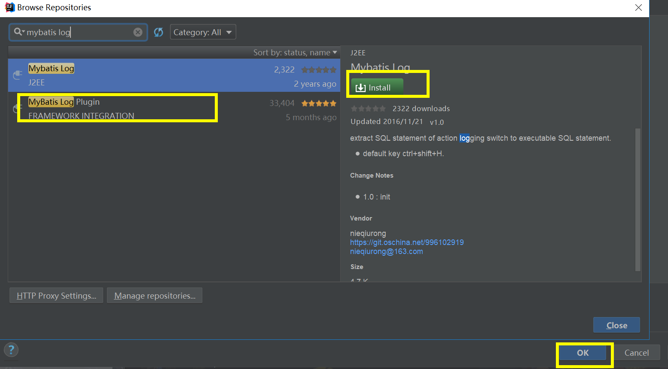Screen dimensions: 668x369
Task: Click the FRAMEWORK INTEGRATION category text
Action: pos(81,116)
